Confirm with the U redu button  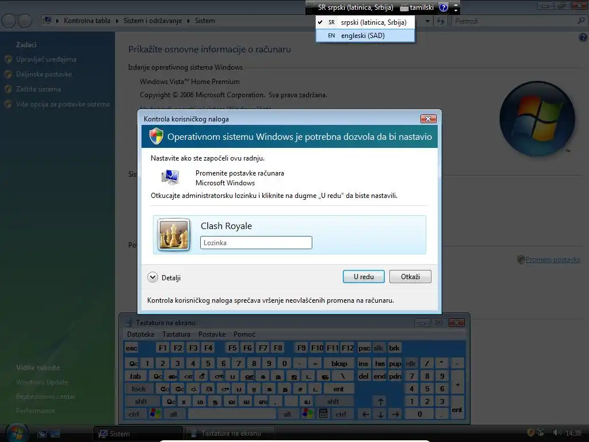point(364,277)
